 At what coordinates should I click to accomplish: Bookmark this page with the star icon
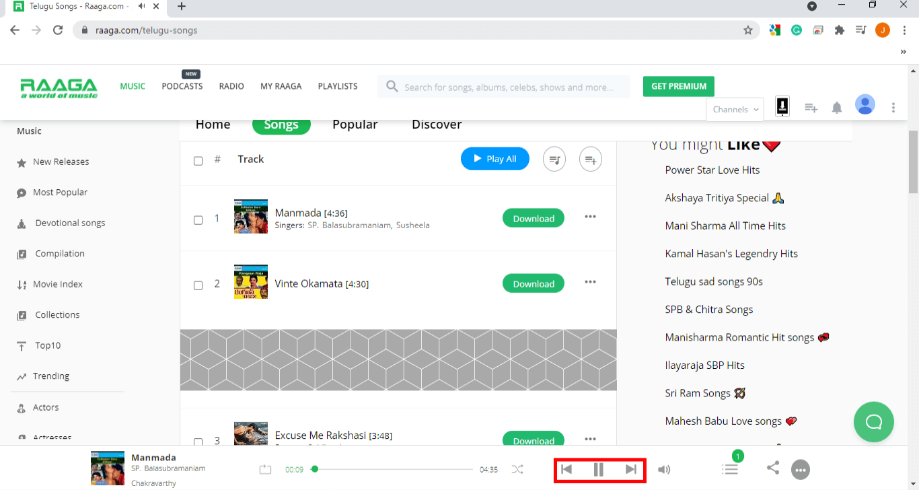pos(747,30)
